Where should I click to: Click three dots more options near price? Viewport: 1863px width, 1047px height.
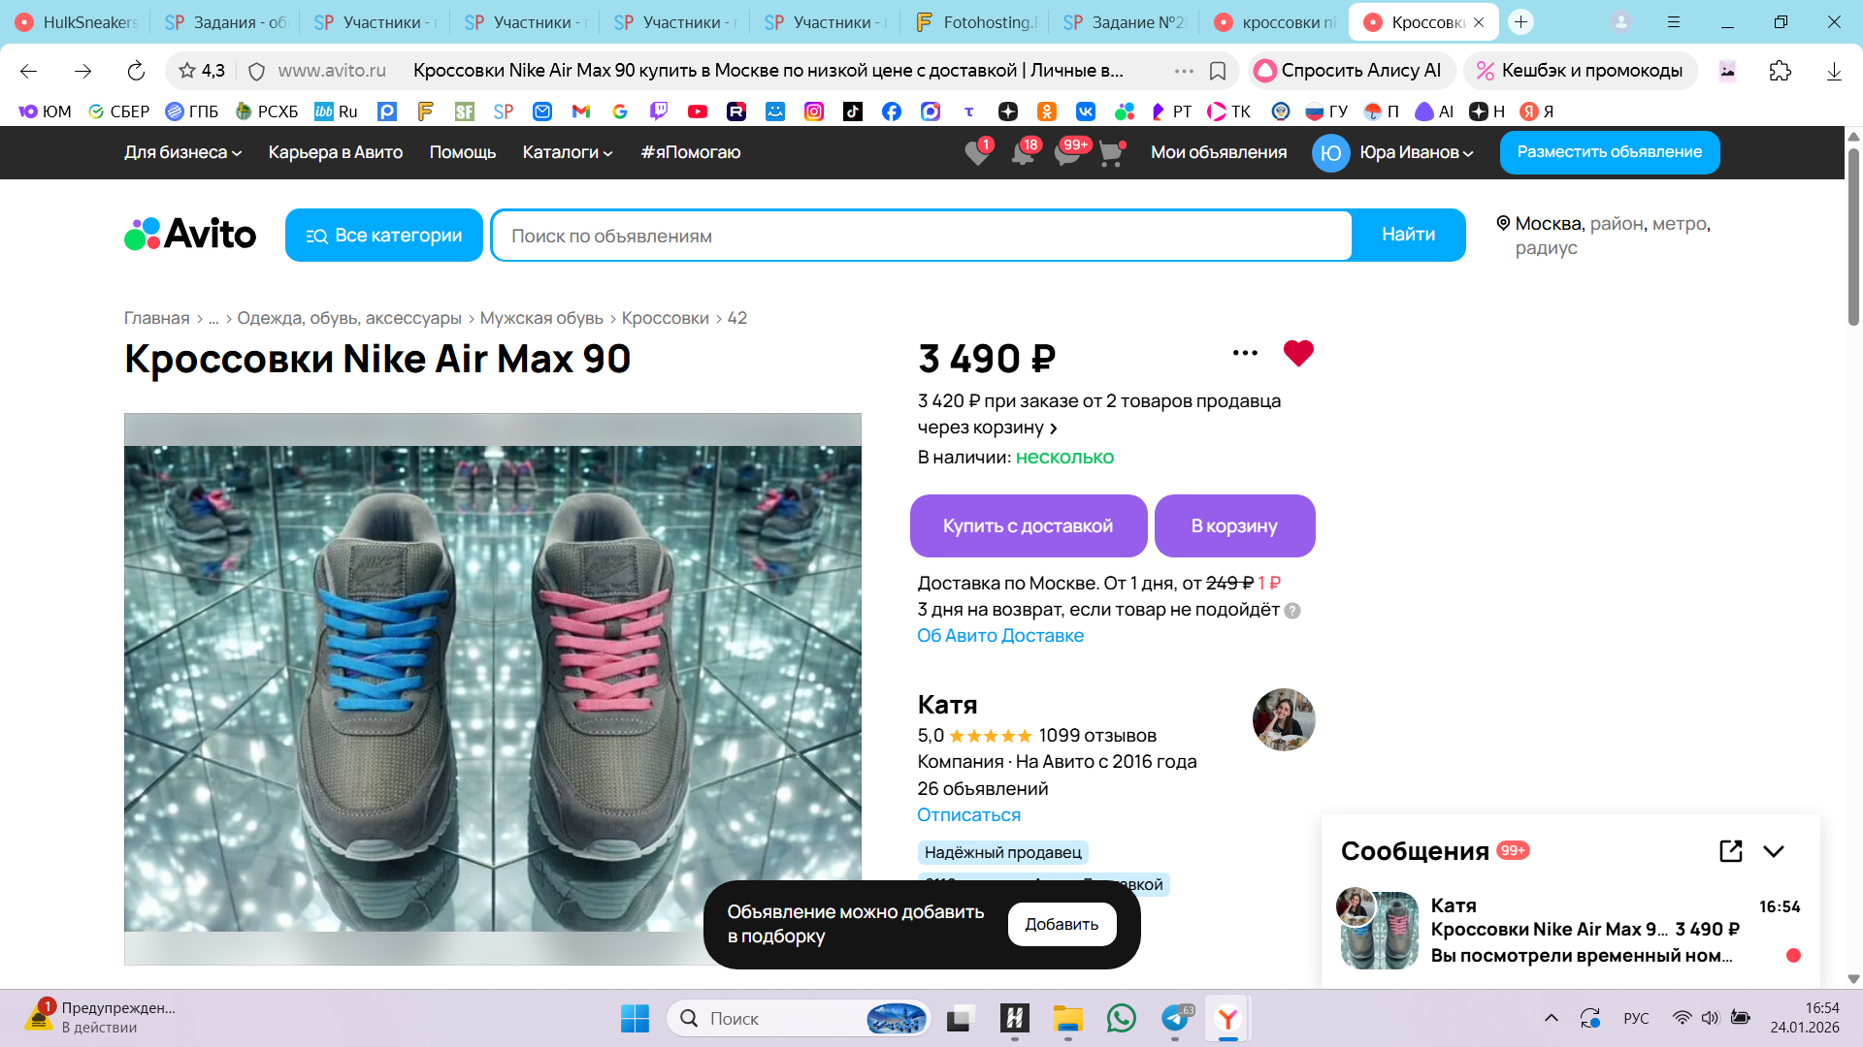tap(1245, 353)
